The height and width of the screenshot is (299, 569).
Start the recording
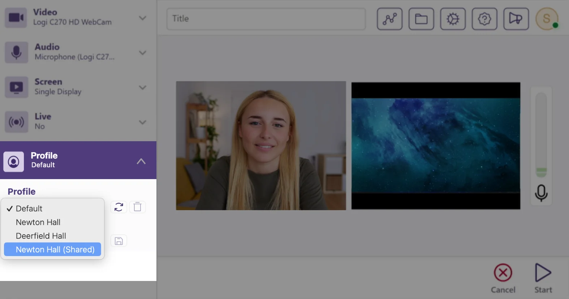click(543, 278)
